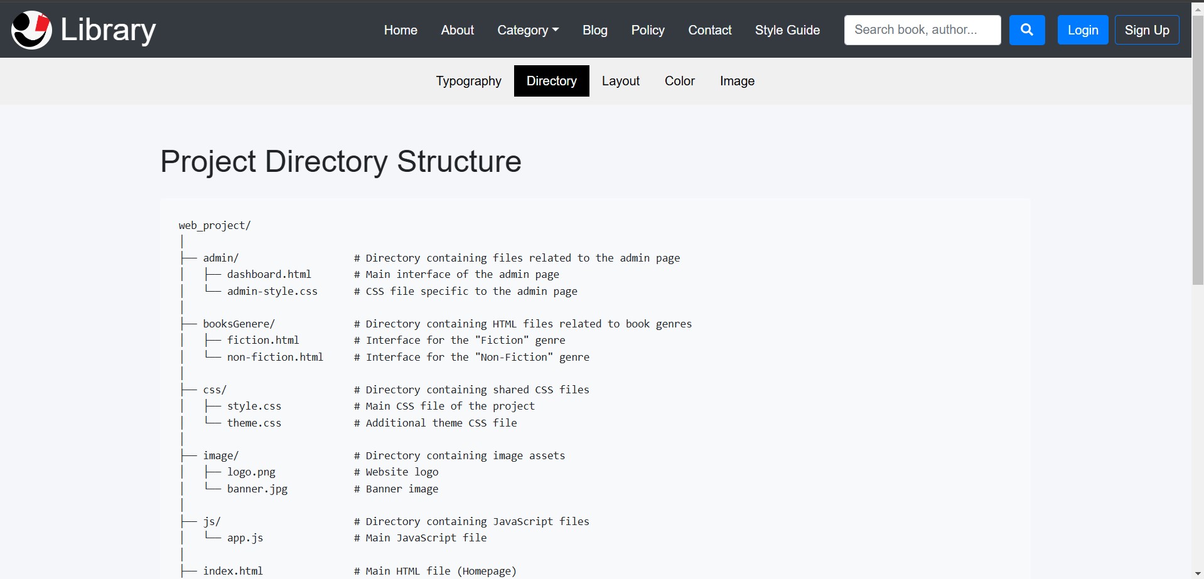
Task: Click the Library brand title text
Action: (108, 30)
